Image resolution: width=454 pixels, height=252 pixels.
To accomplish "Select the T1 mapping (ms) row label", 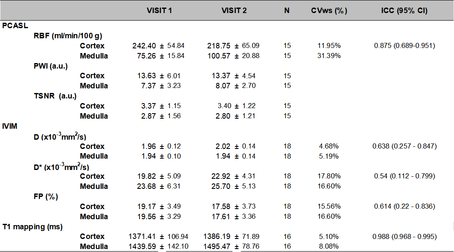I will 32,227.
